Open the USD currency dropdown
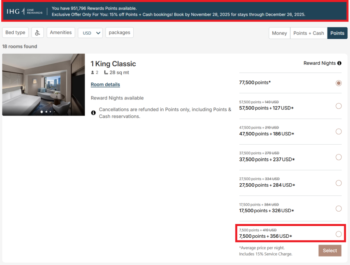 [90, 33]
